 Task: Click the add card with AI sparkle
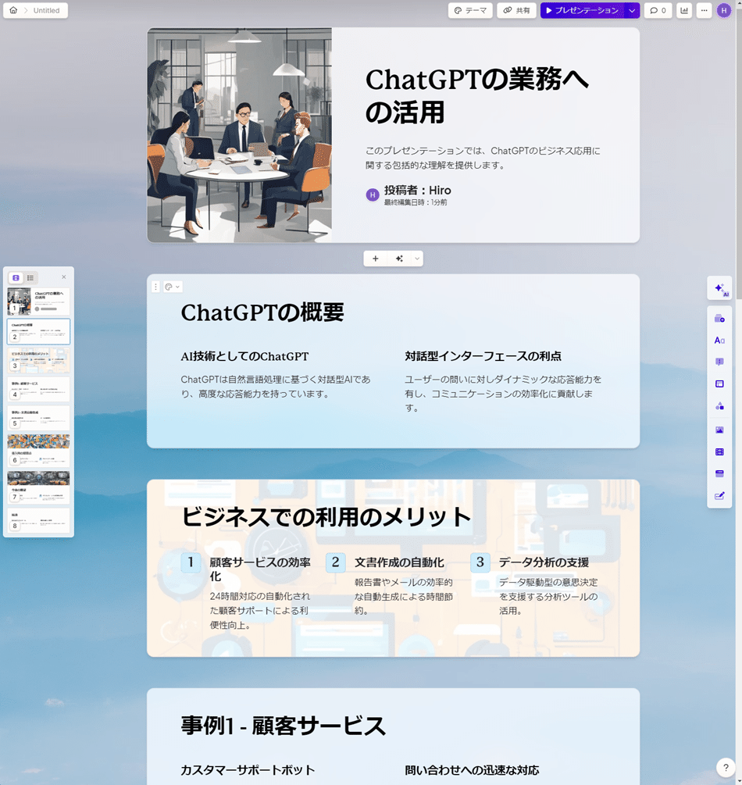(x=399, y=259)
